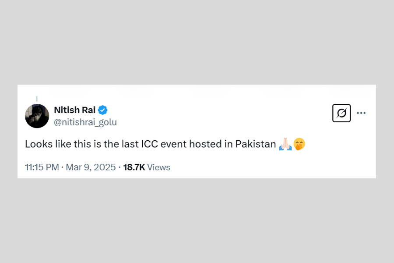Screen dimensions: 394x263
Task: Click the tweet's opening words "Looks like"
Action: [x=44, y=144]
